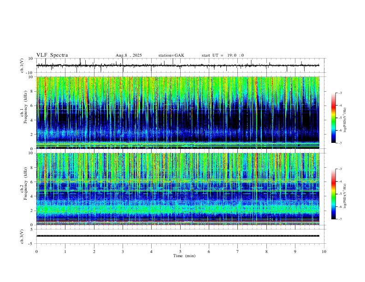Click the "start UT = 19: 0 : 0" text

point(223,55)
